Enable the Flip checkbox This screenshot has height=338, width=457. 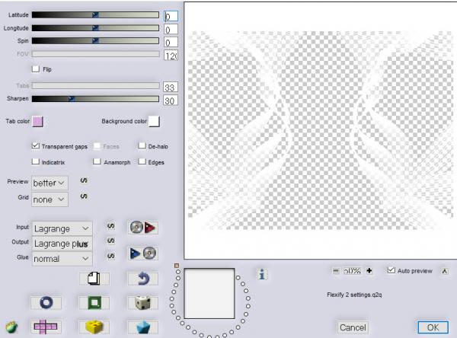36,69
